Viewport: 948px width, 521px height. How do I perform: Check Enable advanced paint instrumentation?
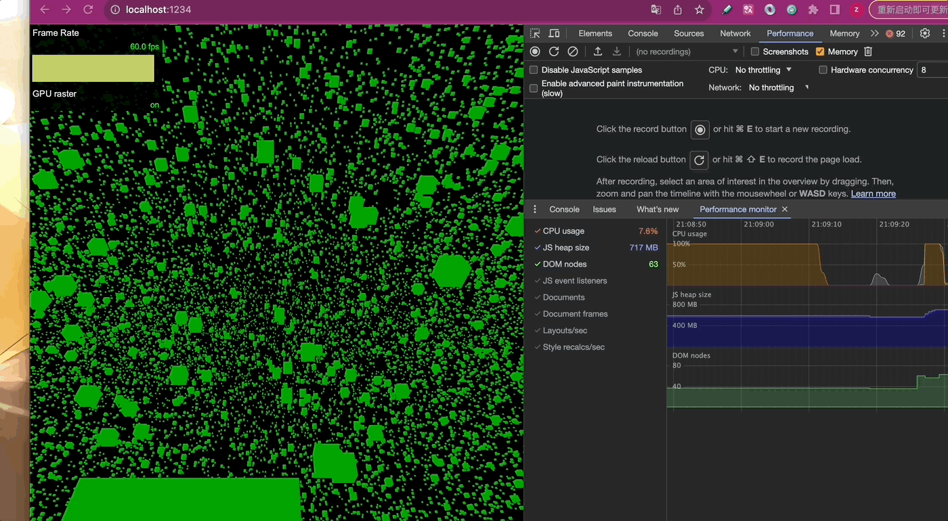pyautogui.click(x=534, y=88)
